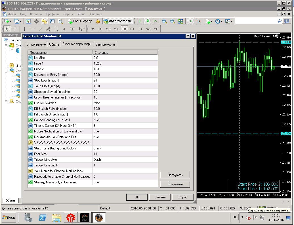This screenshot has height=225, width=294.
Task: Click the OK button
Action: click(137, 197)
